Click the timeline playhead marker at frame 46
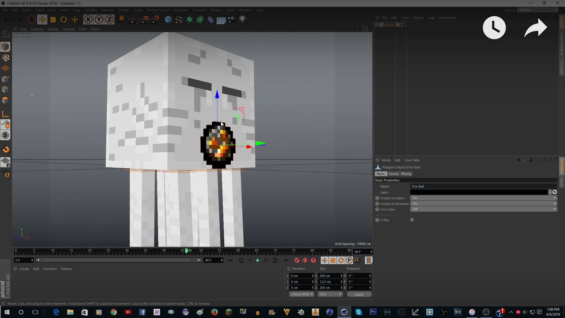565x318 pixels. coord(186,251)
